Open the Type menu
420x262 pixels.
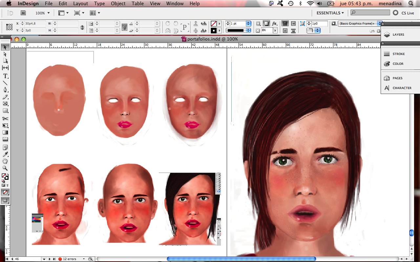click(x=99, y=4)
